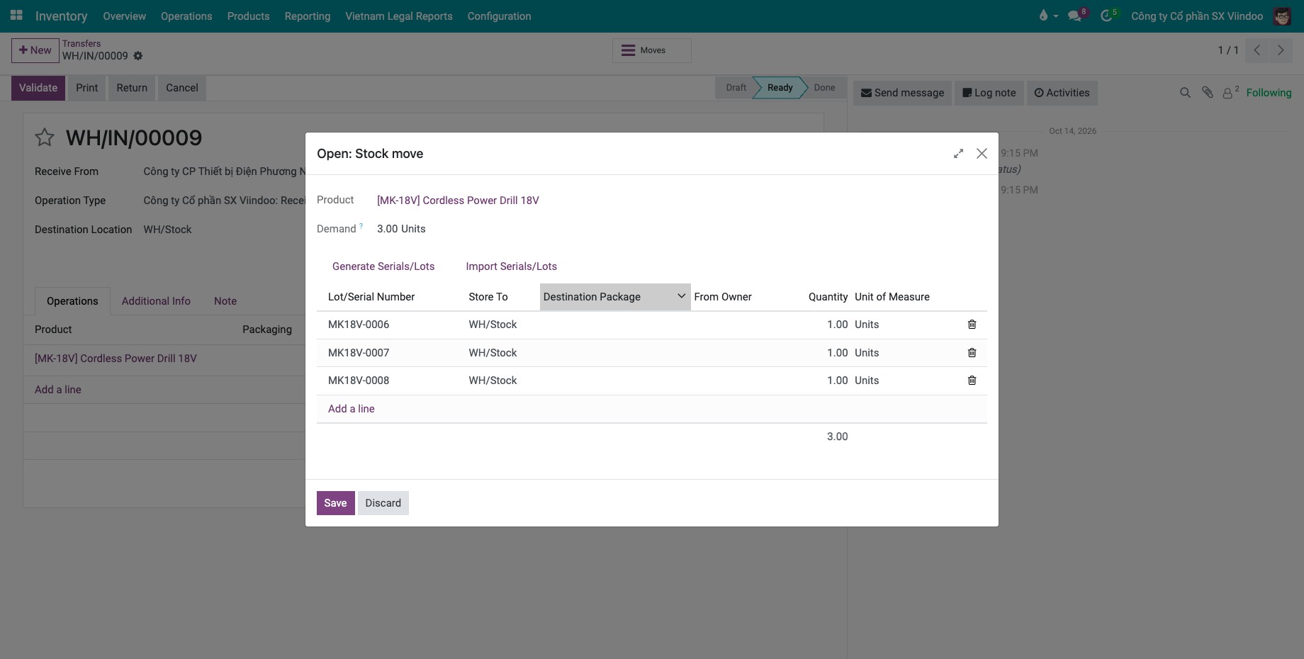Click Send message in chatter

click(x=902, y=93)
